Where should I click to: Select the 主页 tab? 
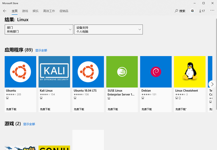tap(14, 11)
